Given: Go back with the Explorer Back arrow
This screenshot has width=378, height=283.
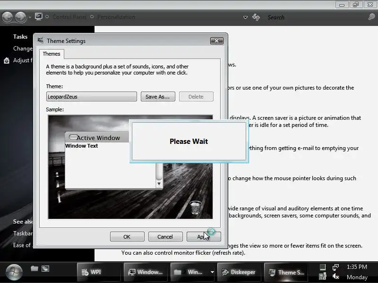Looking at the screenshot, I should [x=7, y=17].
